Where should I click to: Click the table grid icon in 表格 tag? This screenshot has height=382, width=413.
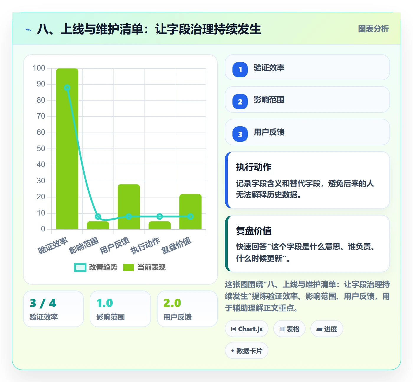point(282,329)
